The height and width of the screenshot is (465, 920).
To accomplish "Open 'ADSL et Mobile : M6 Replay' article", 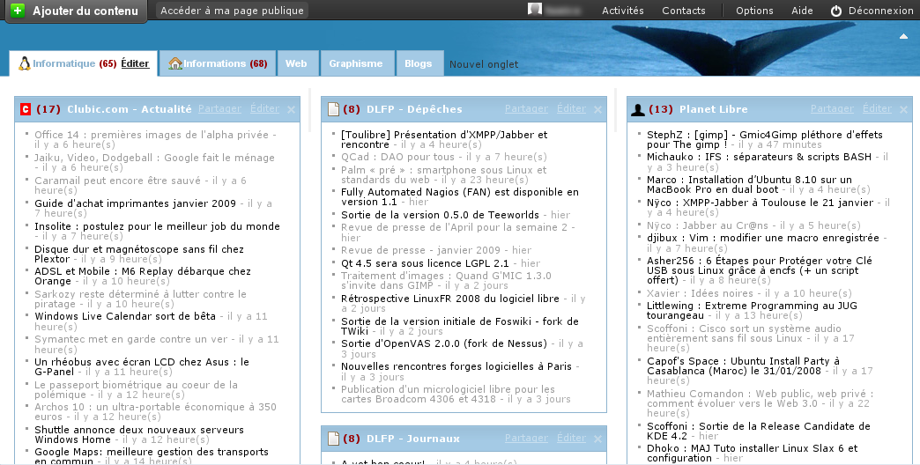I will (x=143, y=276).
